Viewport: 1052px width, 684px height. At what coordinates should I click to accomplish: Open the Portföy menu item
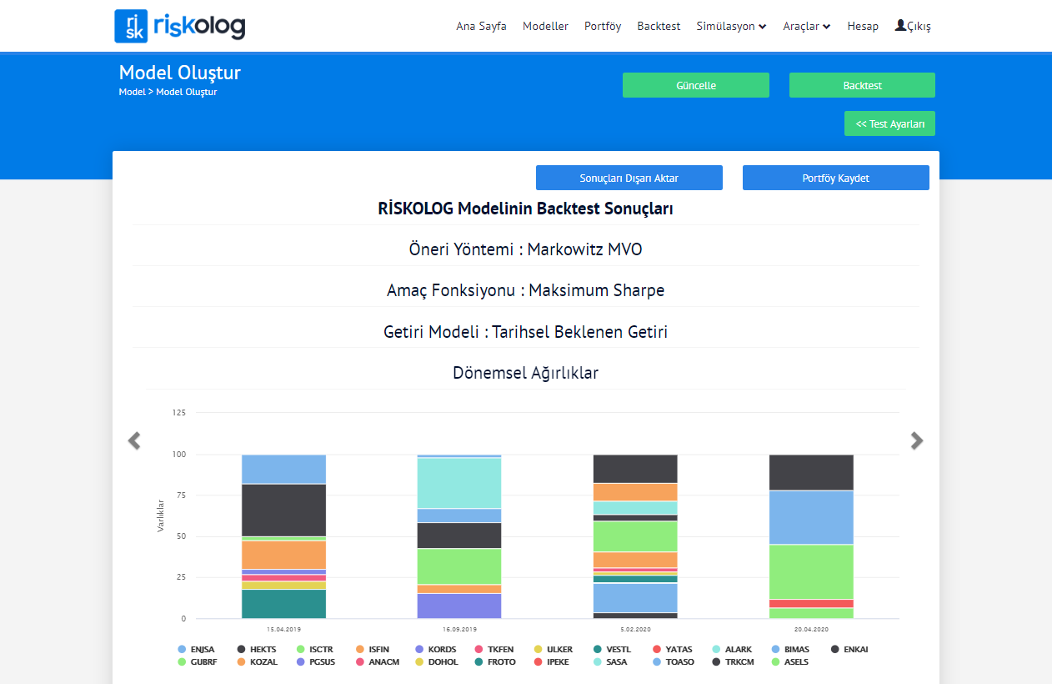point(603,27)
